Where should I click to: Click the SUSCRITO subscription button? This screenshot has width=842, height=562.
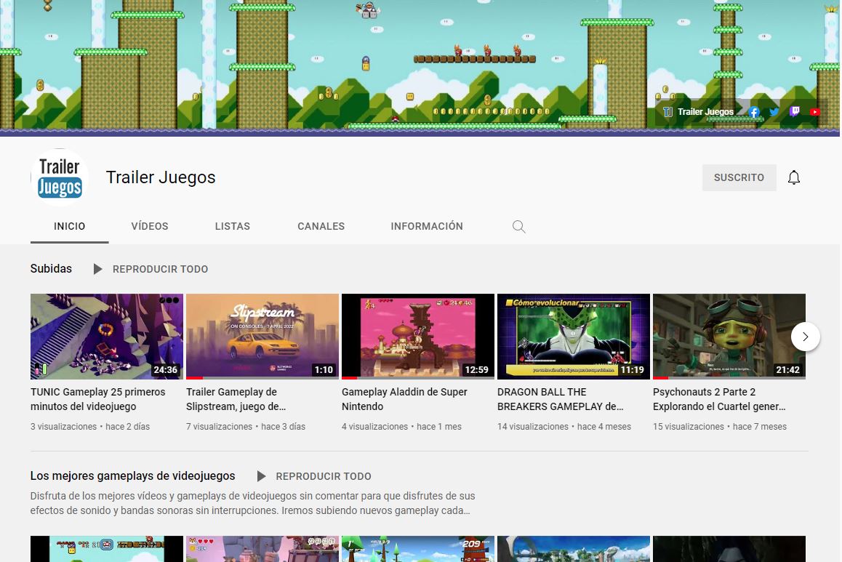(x=739, y=177)
